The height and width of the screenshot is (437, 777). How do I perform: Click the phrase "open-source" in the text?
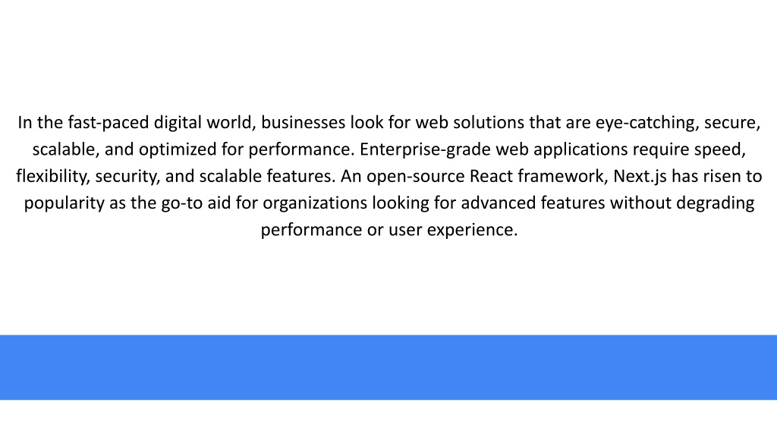point(416,177)
